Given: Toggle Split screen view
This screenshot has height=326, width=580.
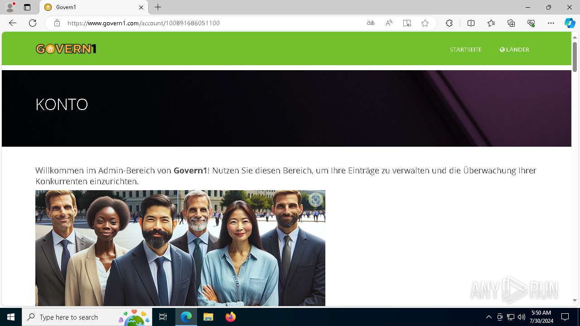Looking at the screenshot, I should (471, 23).
